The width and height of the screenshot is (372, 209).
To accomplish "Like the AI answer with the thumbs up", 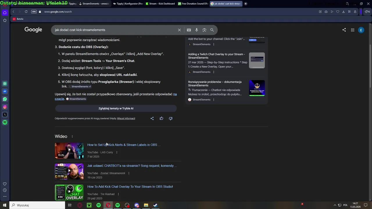I will tap(161, 118).
